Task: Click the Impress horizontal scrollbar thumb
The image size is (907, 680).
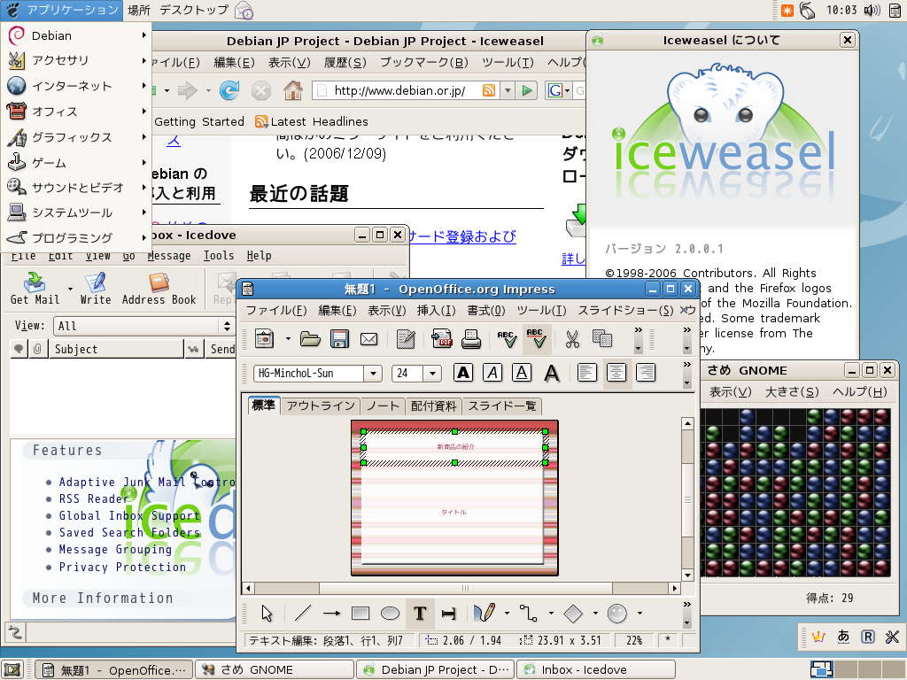Action: (x=466, y=588)
